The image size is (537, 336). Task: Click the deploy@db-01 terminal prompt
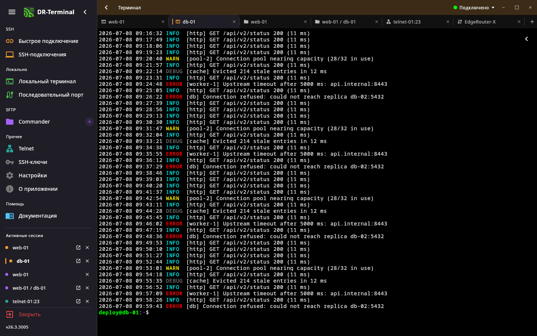124,312
